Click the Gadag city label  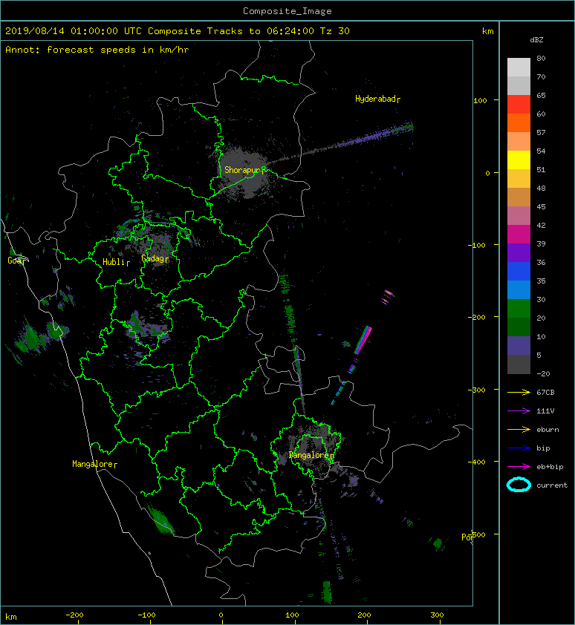pos(153,259)
